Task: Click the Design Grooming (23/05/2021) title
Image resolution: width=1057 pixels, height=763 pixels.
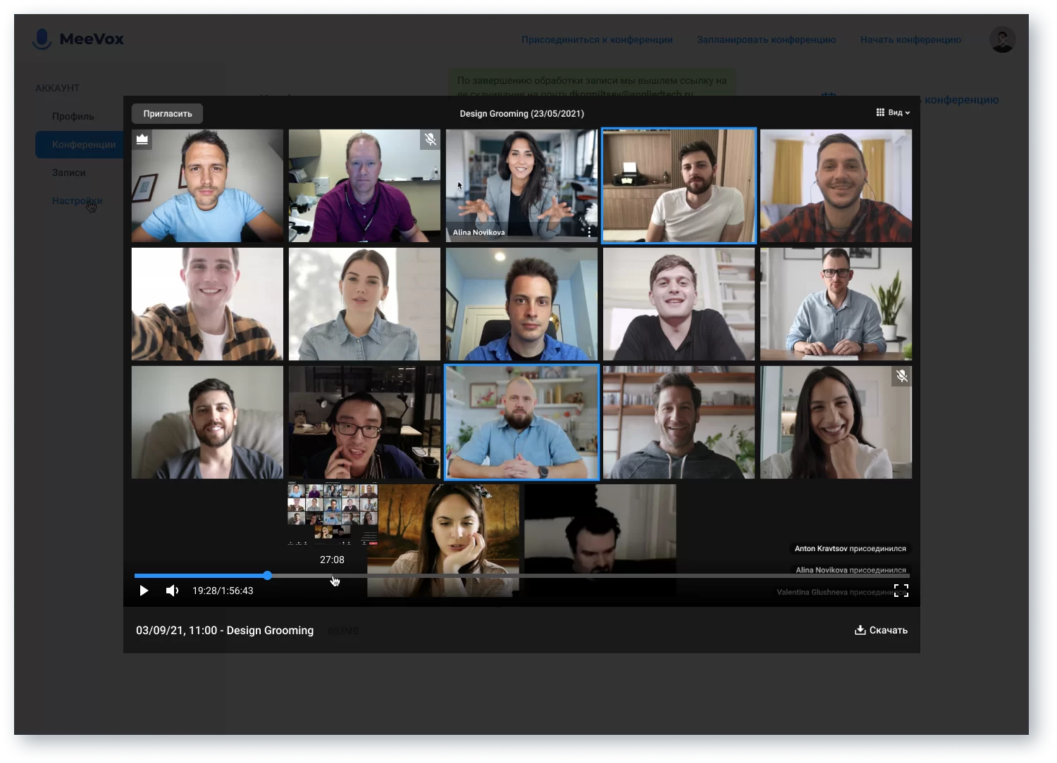Action: [x=522, y=113]
